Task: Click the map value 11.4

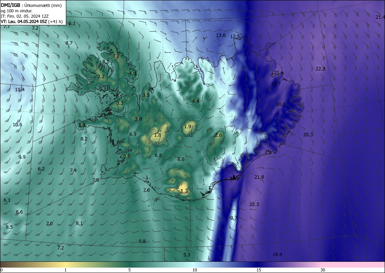Action: (20, 90)
